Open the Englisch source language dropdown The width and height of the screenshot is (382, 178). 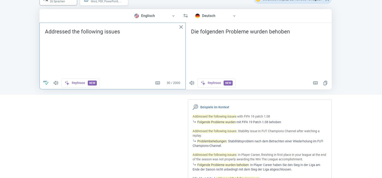click(155, 16)
